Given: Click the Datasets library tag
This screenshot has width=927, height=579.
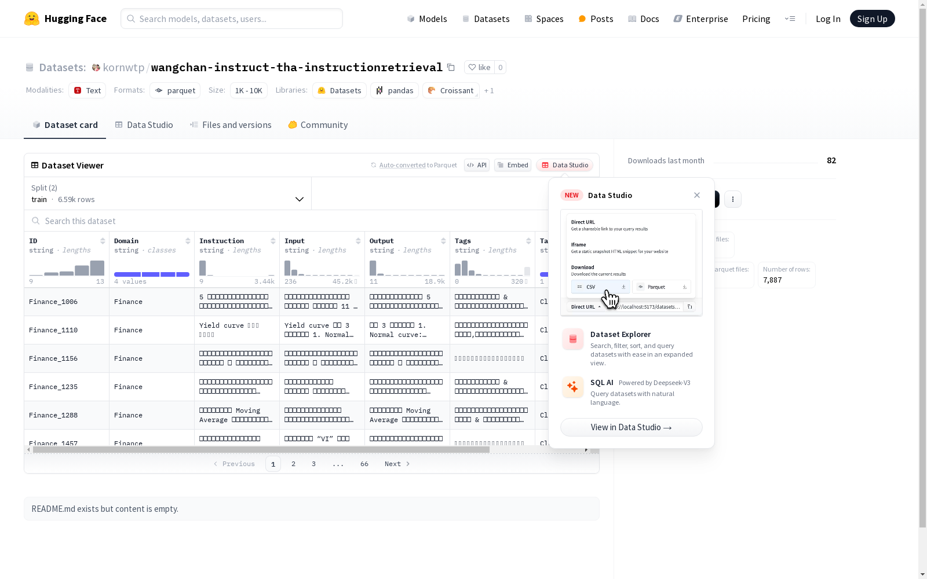Looking at the screenshot, I should 340,90.
